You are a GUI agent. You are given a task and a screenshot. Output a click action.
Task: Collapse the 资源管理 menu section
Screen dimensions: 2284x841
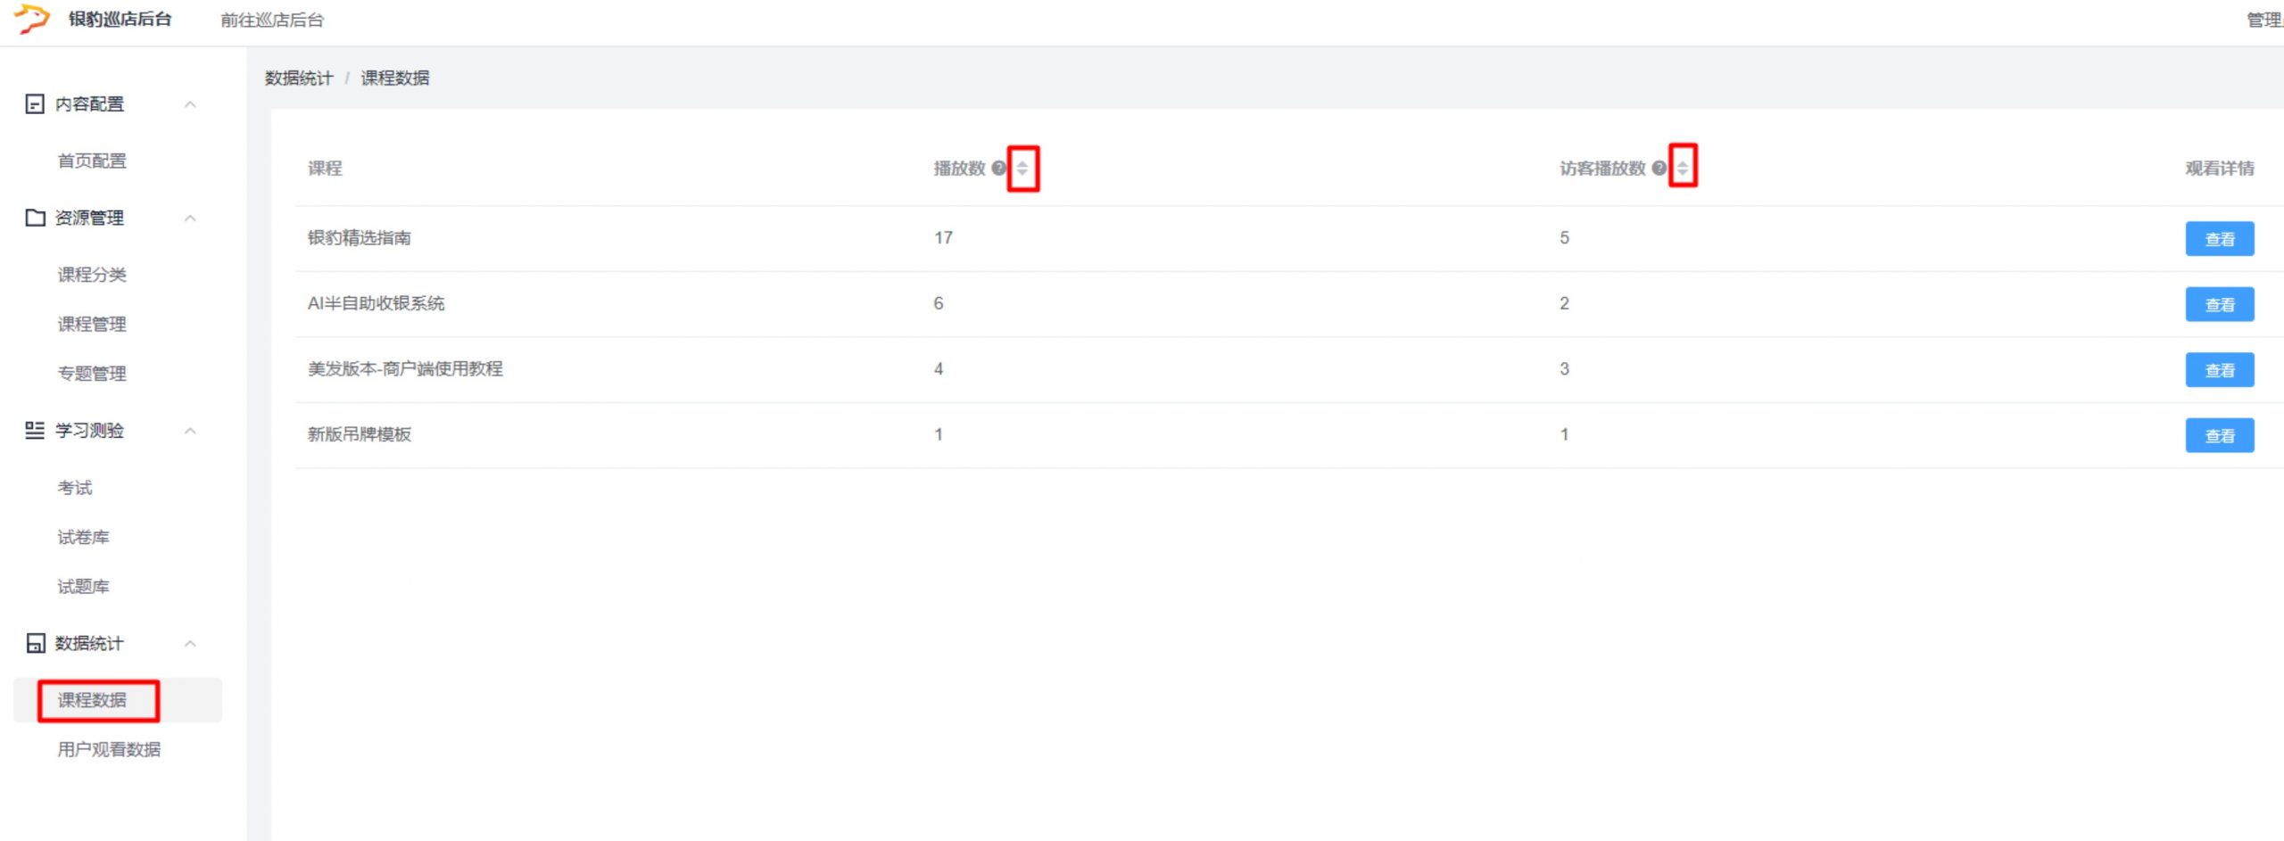coord(190,218)
